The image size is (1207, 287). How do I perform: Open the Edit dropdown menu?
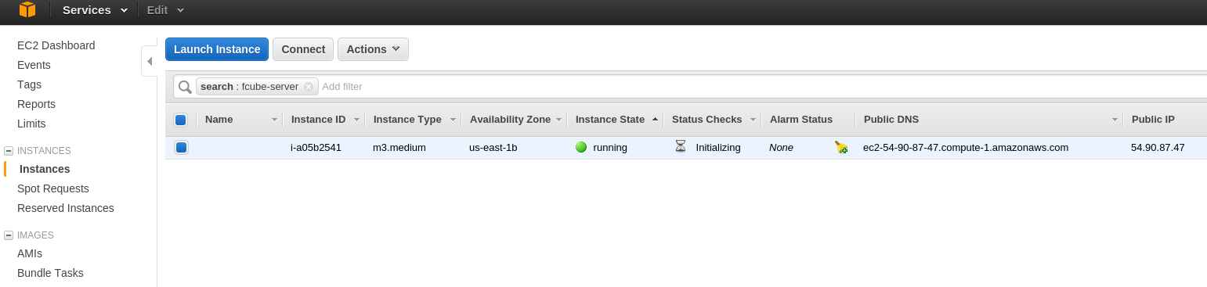coord(165,9)
